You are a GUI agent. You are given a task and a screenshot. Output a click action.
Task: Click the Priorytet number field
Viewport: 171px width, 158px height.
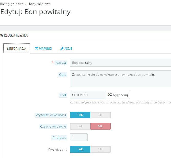(79, 137)
